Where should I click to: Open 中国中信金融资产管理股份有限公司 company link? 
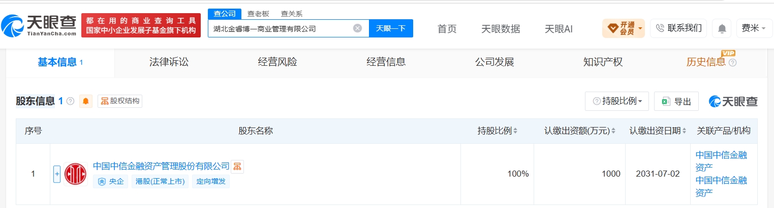[x=161, y=166]
